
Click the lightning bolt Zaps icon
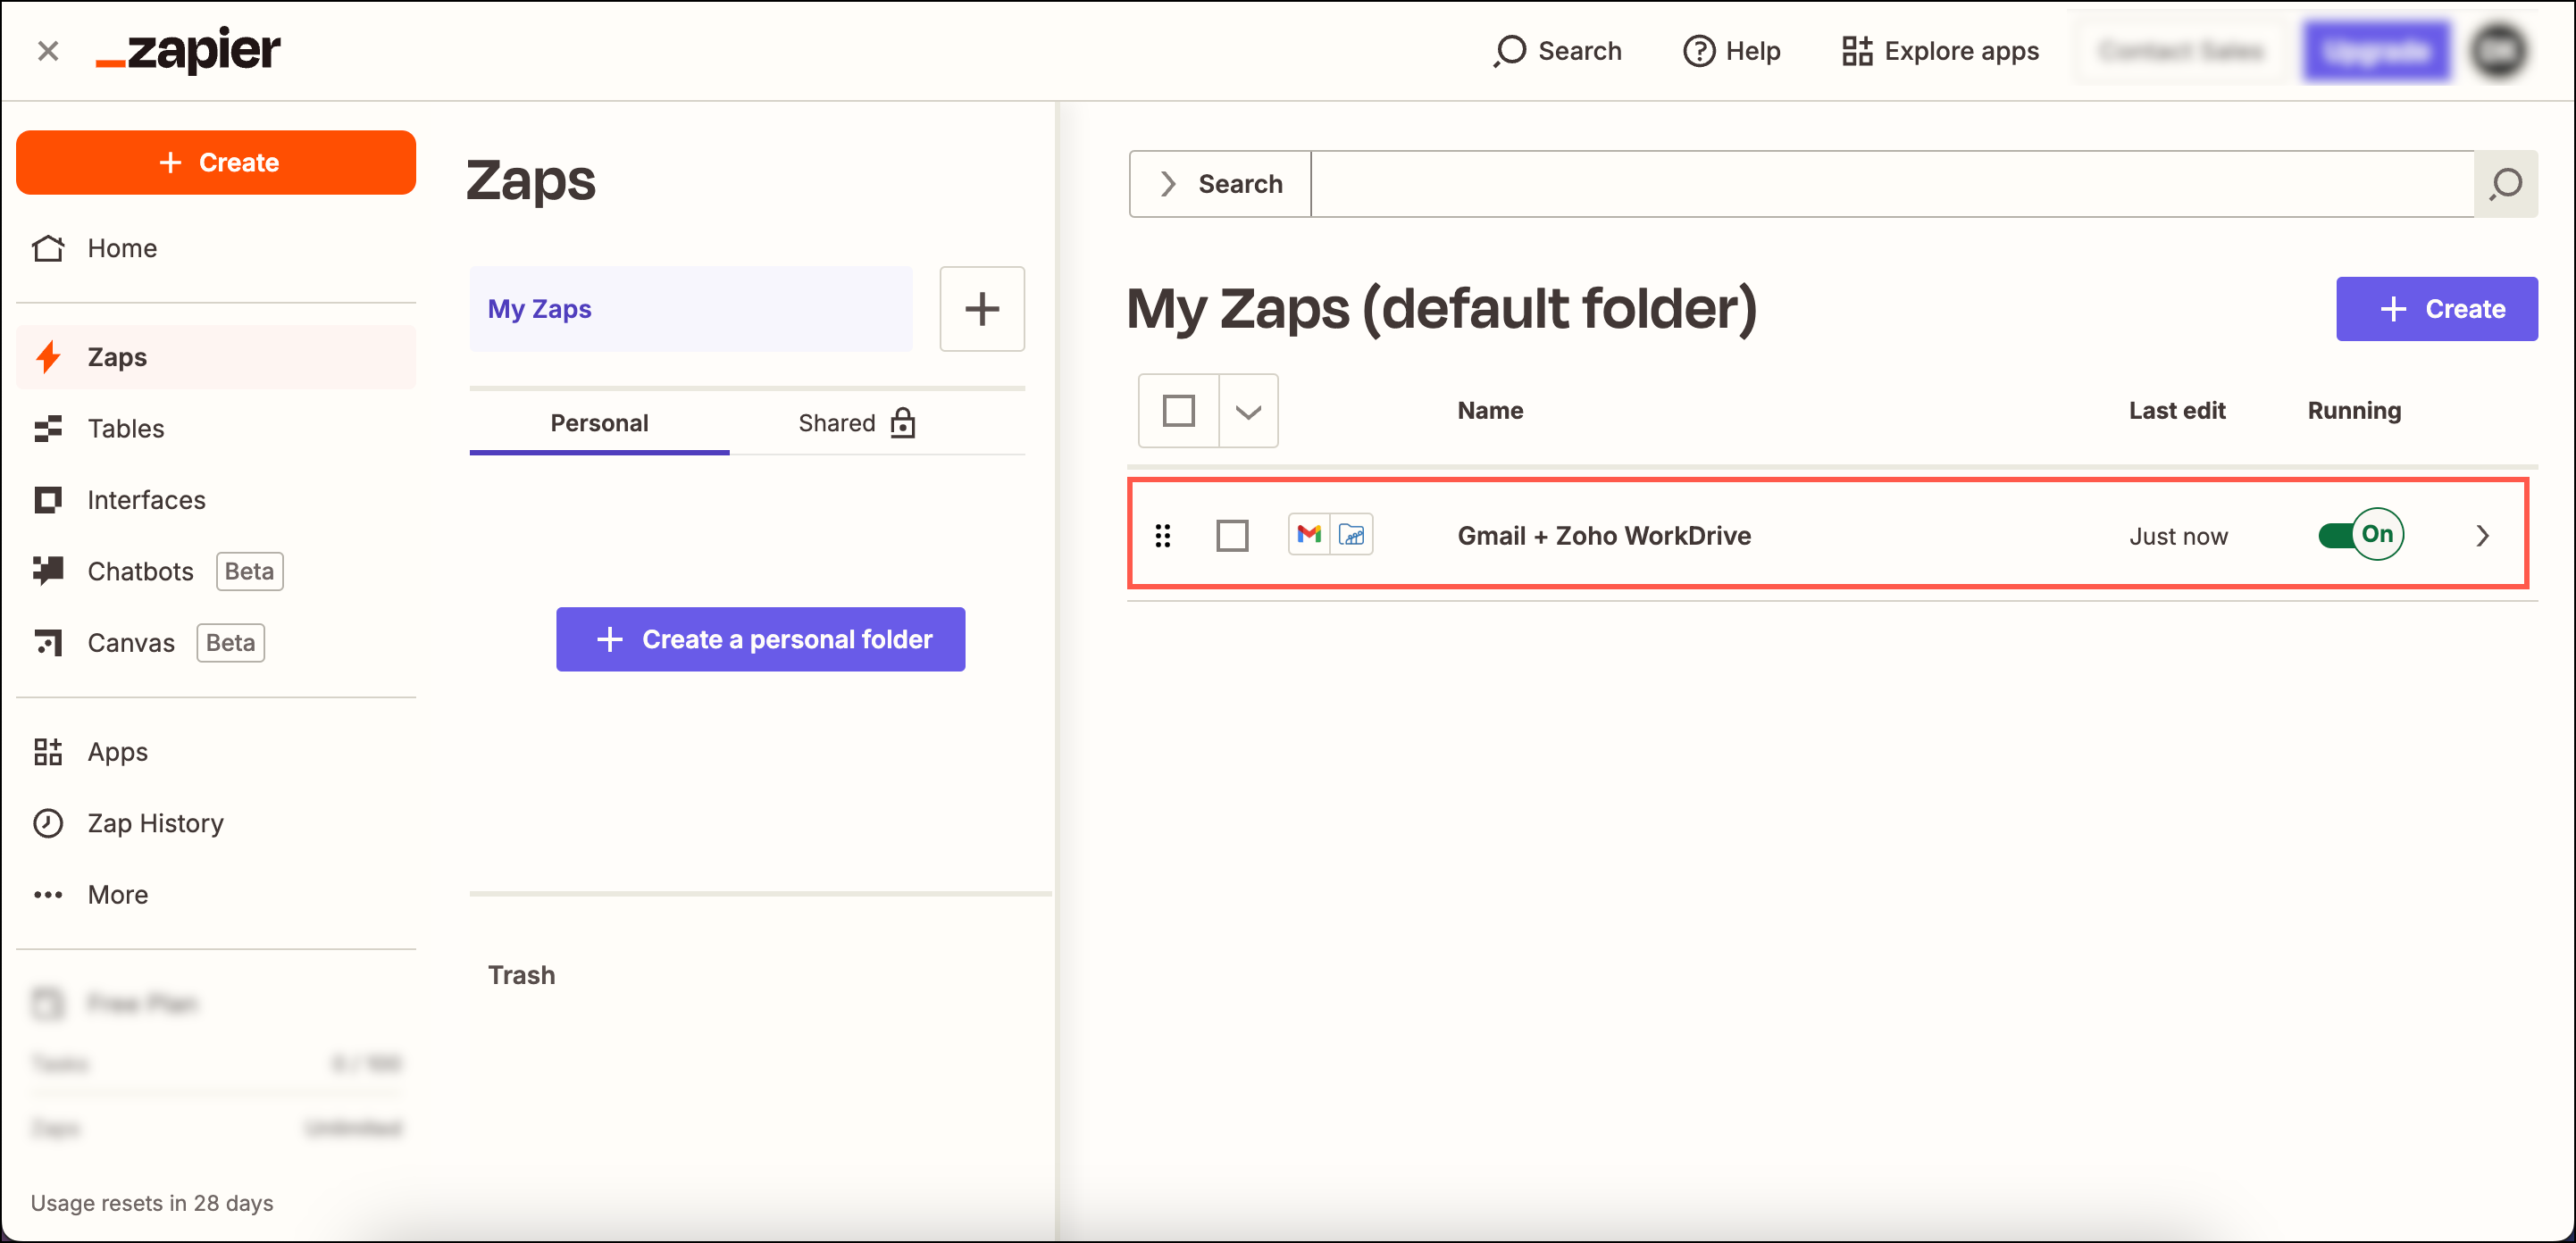tap(48, 357)
